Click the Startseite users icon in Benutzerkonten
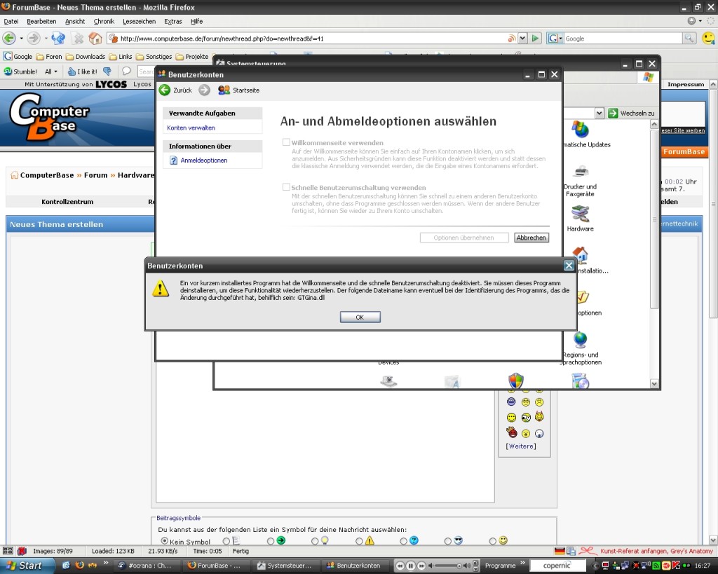The width and height of the screenshot is (718, 574). (224, 90)
